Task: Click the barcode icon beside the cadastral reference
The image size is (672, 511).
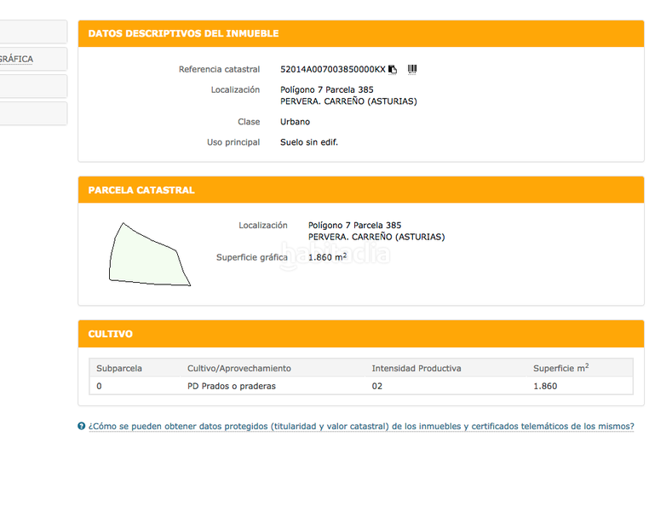Action: [x=412, y=69]
